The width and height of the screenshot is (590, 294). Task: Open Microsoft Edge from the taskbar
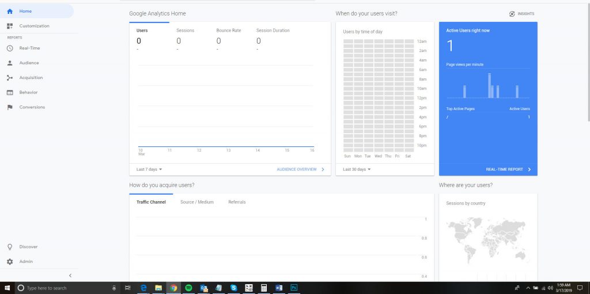[x=143, y=288]
